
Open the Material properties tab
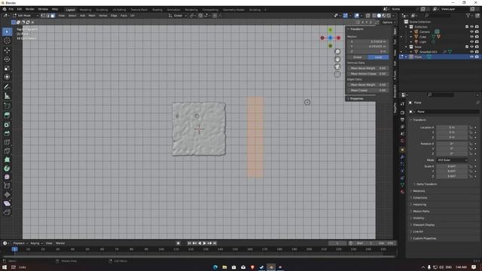pyautogui.click(x=402, y=192)
